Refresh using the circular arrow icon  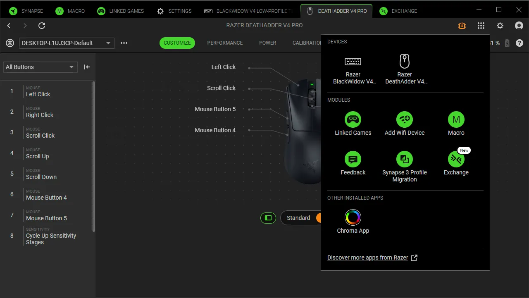point(42,26)
